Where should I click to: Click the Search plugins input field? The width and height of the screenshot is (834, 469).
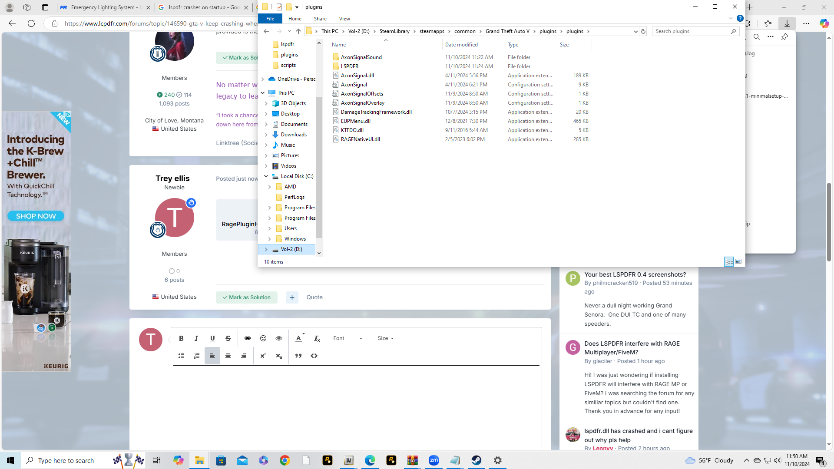pos(691,31)
